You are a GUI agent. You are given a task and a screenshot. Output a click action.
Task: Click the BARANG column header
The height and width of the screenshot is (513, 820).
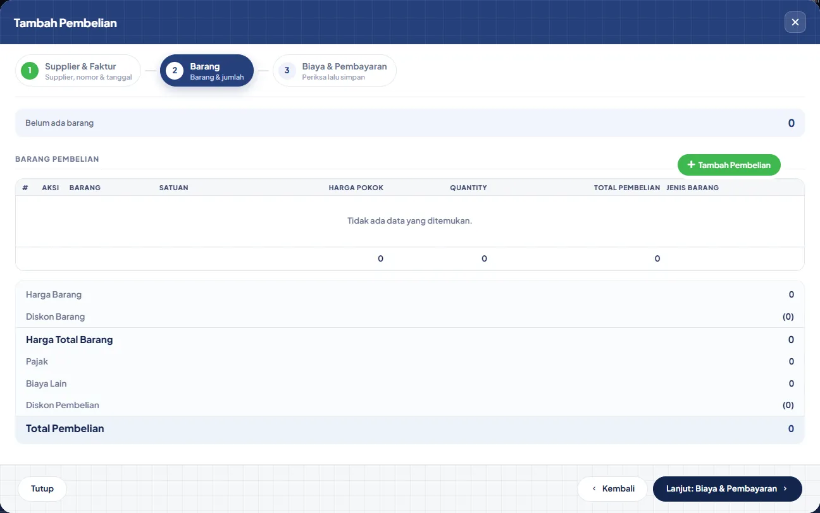[85, 188]
